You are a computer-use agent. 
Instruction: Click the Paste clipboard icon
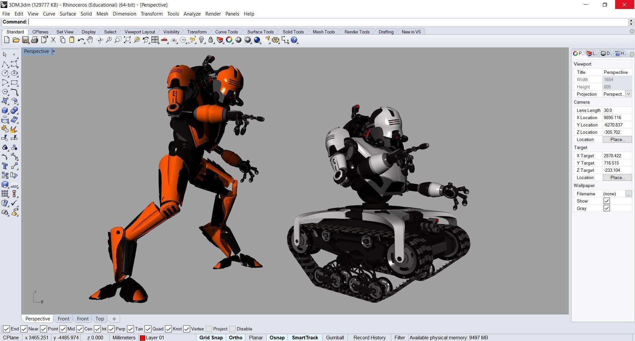tap(71, 40)
